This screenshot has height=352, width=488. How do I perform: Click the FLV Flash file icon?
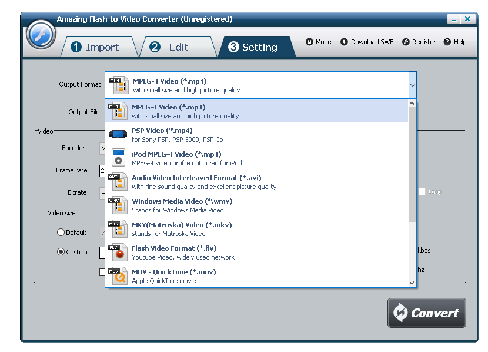pos(118,253)
